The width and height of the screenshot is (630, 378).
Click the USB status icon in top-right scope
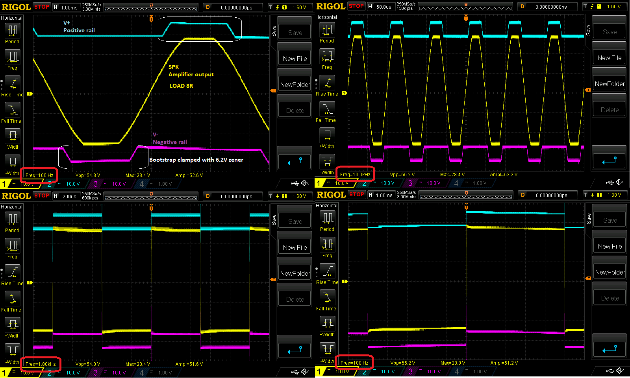pos(610,183)
